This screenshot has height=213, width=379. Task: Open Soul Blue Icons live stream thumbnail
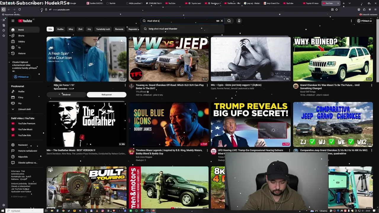point(168,124)
